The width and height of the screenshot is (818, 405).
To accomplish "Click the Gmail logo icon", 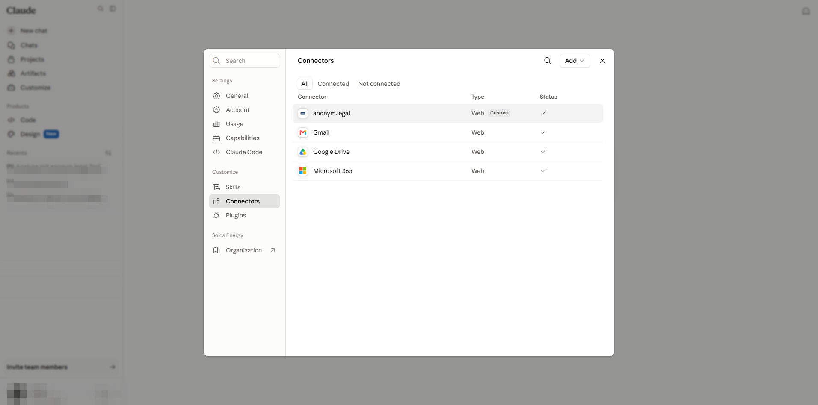I will (x=303, y=132).
